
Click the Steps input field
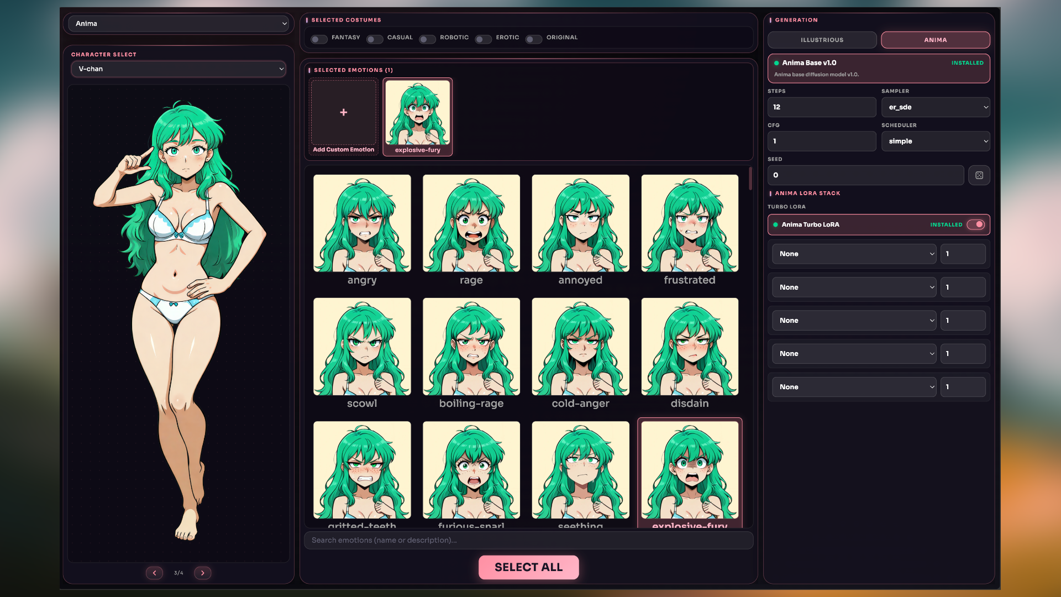(x=822, y=107)
